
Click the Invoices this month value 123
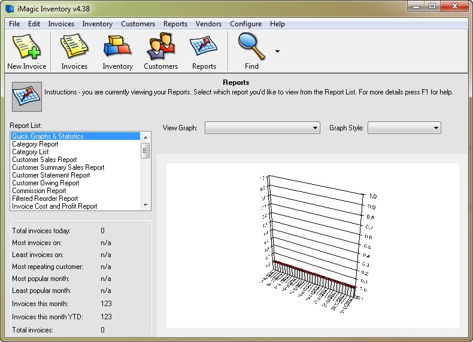(x=106, y=304)
